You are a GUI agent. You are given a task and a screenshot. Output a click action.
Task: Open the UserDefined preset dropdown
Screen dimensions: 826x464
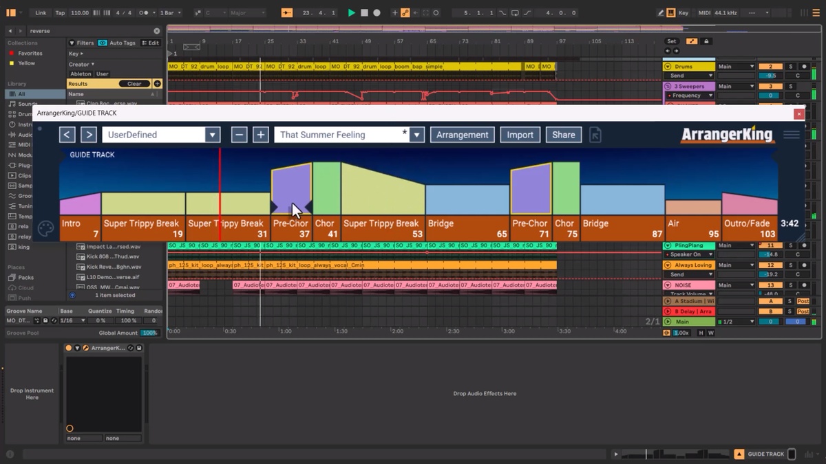pos(213,135)
